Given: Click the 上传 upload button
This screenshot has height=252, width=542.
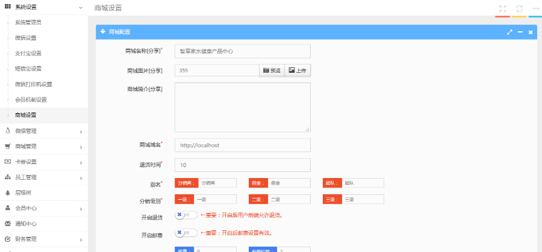Looking at the screenshot, I should (x=297, y=70).
